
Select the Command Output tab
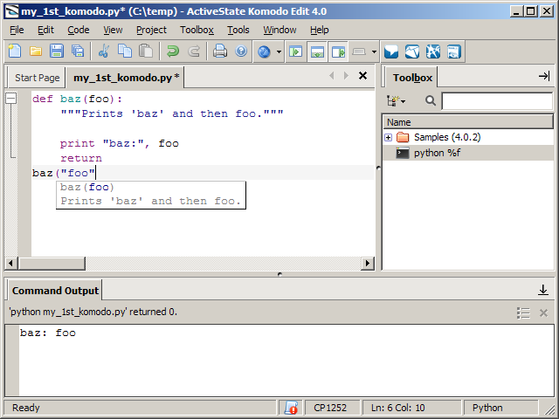point(55,291)
